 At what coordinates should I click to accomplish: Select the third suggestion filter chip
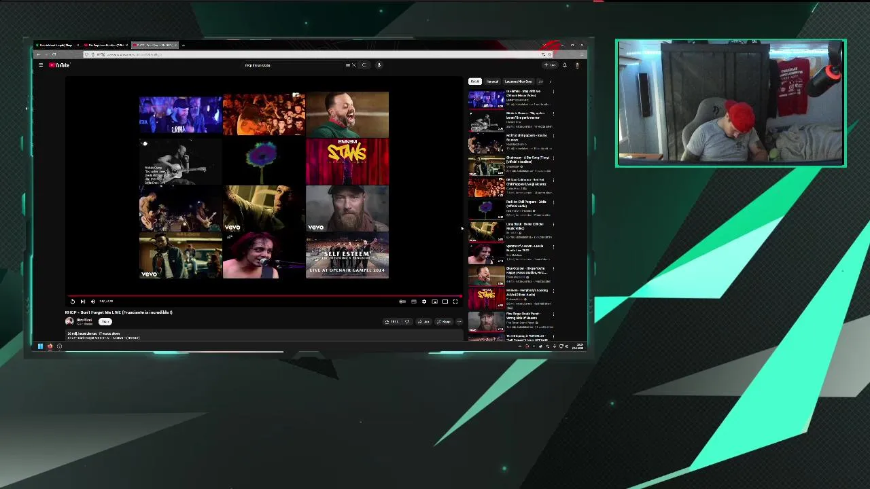coord(518,81)
